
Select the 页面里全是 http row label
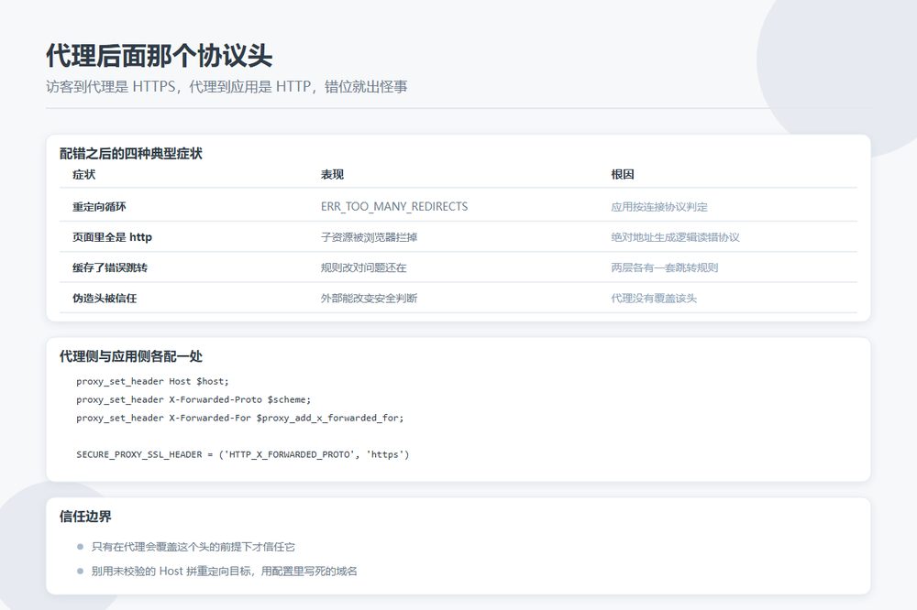point(112,236)
